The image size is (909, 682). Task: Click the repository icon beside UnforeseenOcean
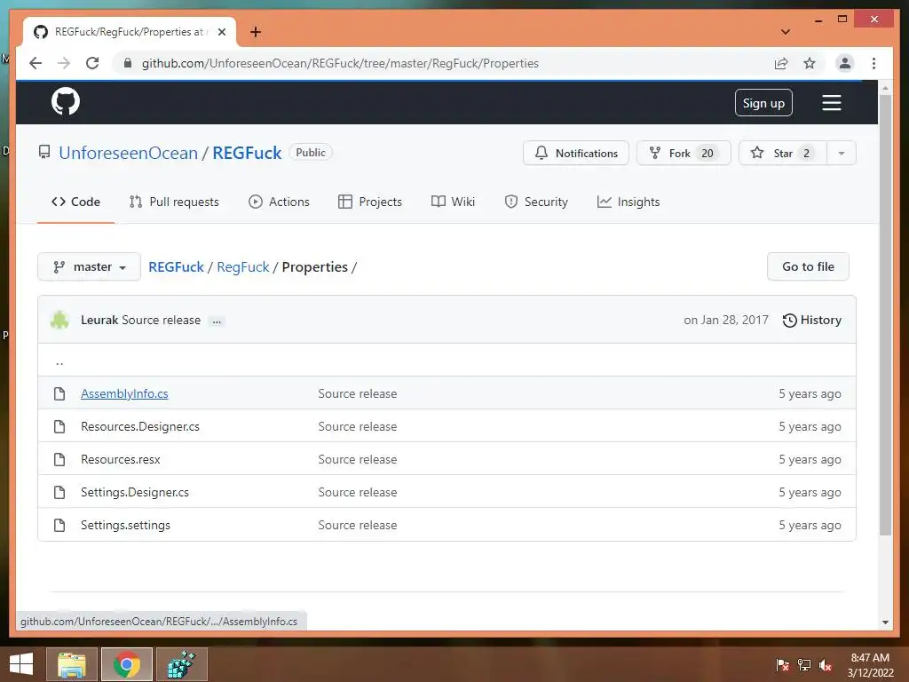point(44,153)
